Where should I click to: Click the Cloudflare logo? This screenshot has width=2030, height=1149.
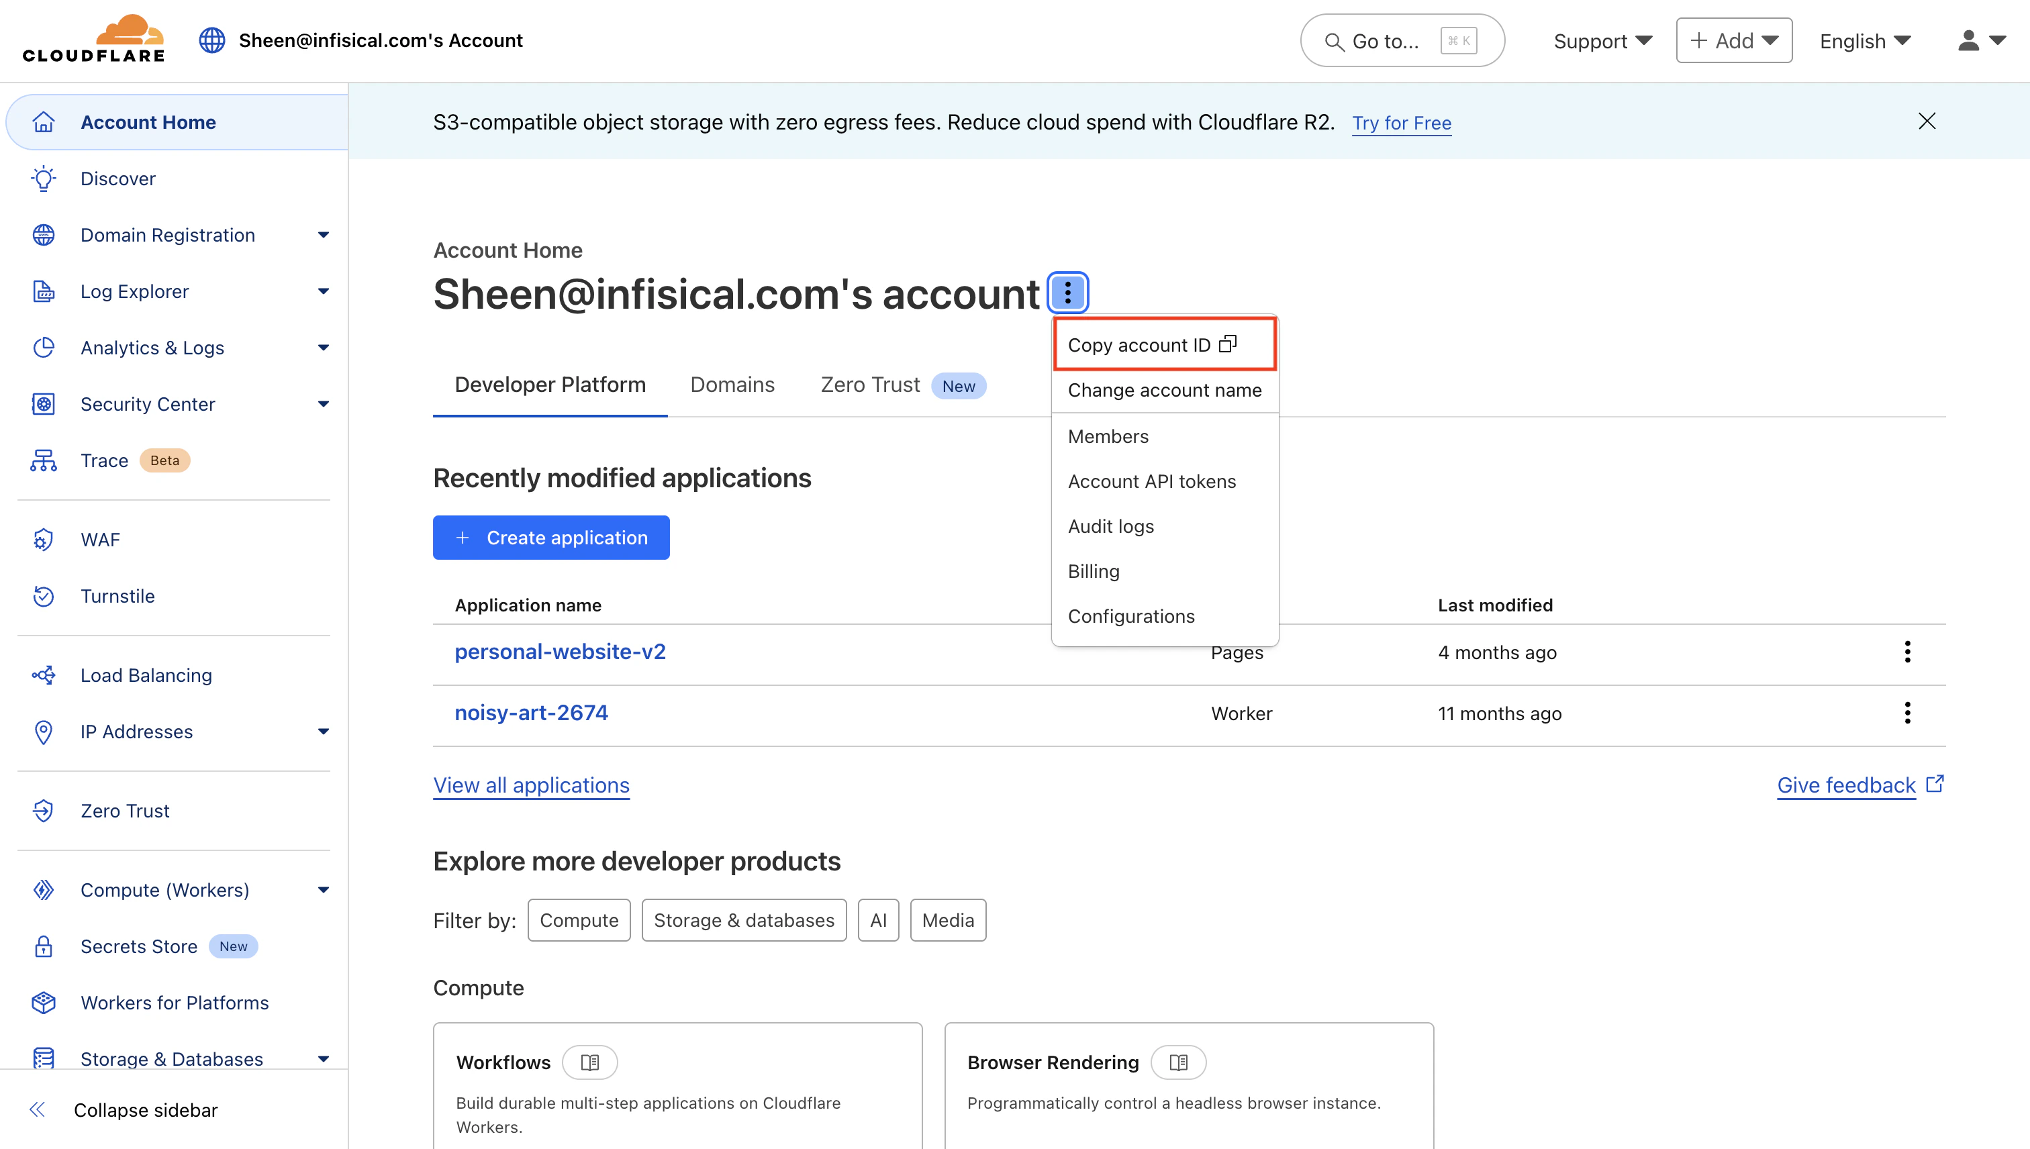click(x=93, y=39)
